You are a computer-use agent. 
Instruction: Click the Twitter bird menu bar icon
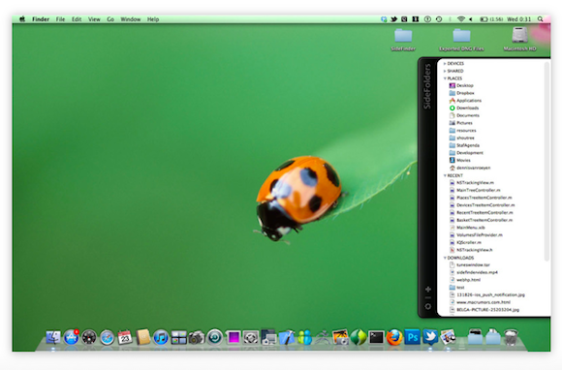point(394,19)
